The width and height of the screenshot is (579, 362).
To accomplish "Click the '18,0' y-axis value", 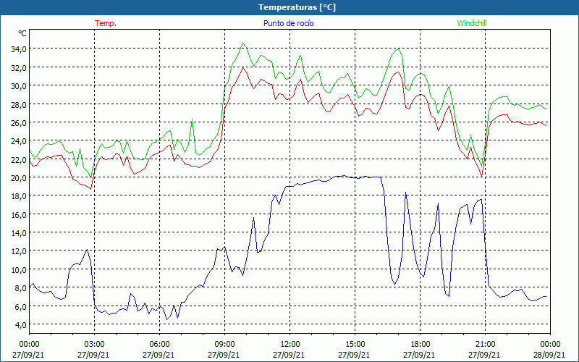I will click(19, 196).
